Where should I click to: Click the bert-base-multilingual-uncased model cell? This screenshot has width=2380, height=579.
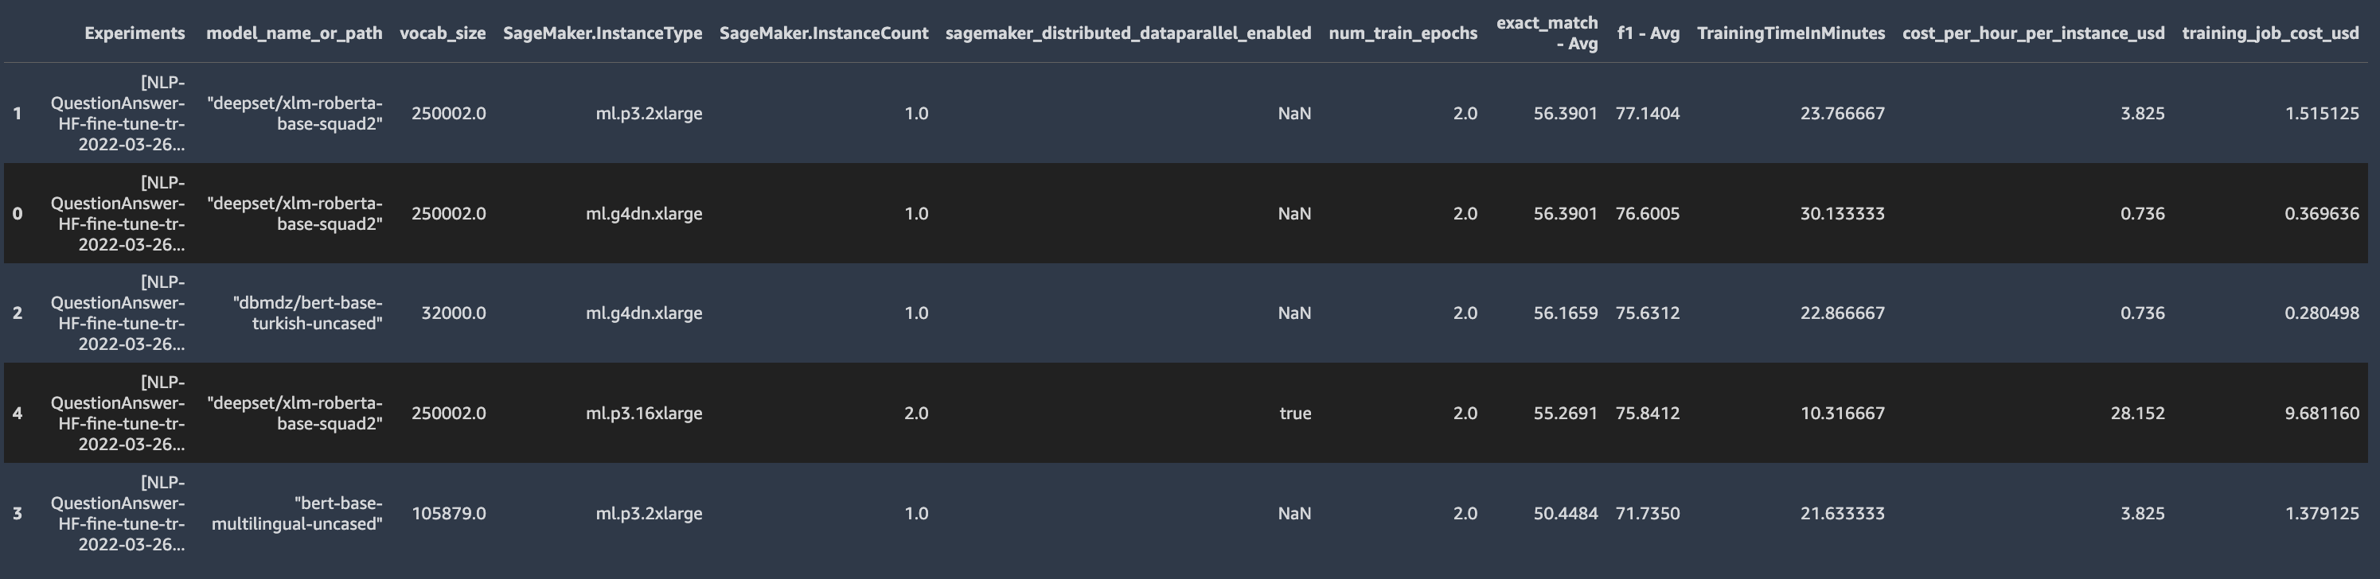(x=297, y=514)
